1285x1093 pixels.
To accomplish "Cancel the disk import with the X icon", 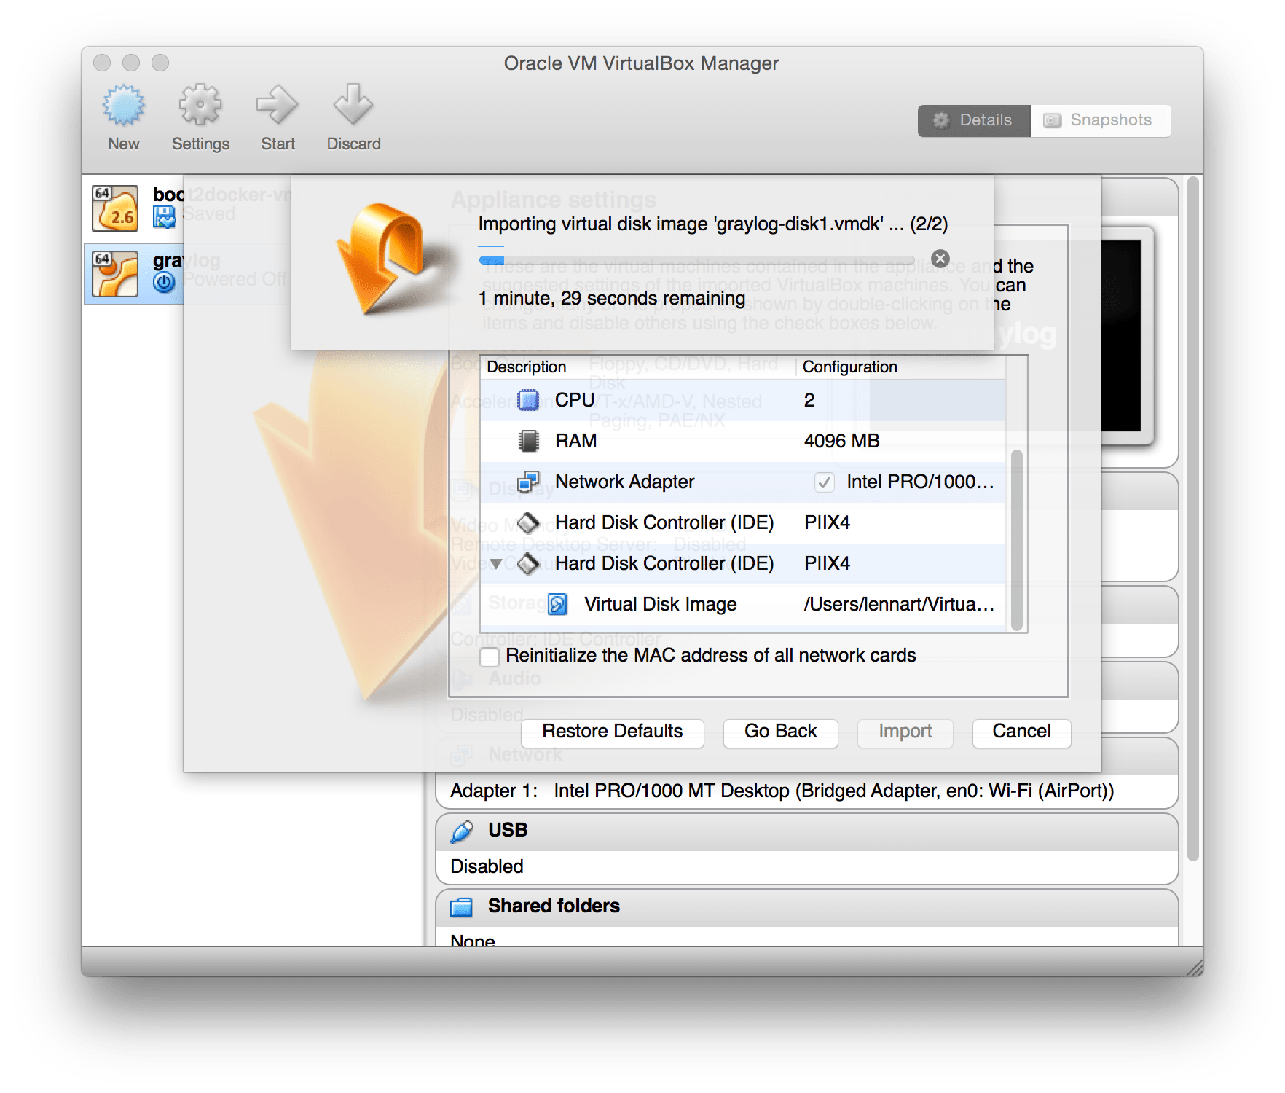I will [940, 259].
